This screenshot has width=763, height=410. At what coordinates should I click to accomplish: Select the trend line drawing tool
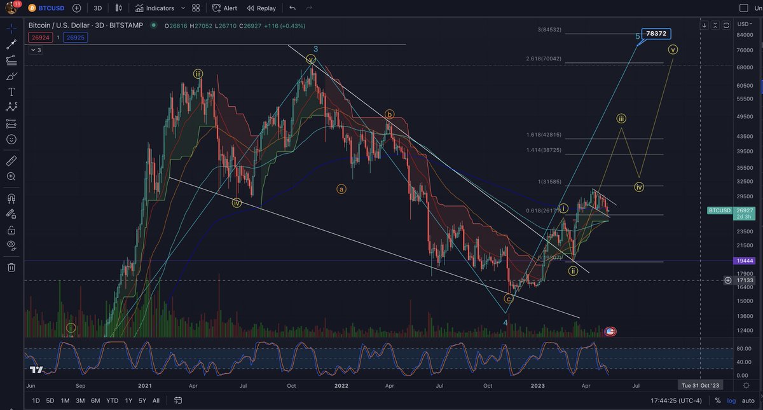tap(11, 44)
